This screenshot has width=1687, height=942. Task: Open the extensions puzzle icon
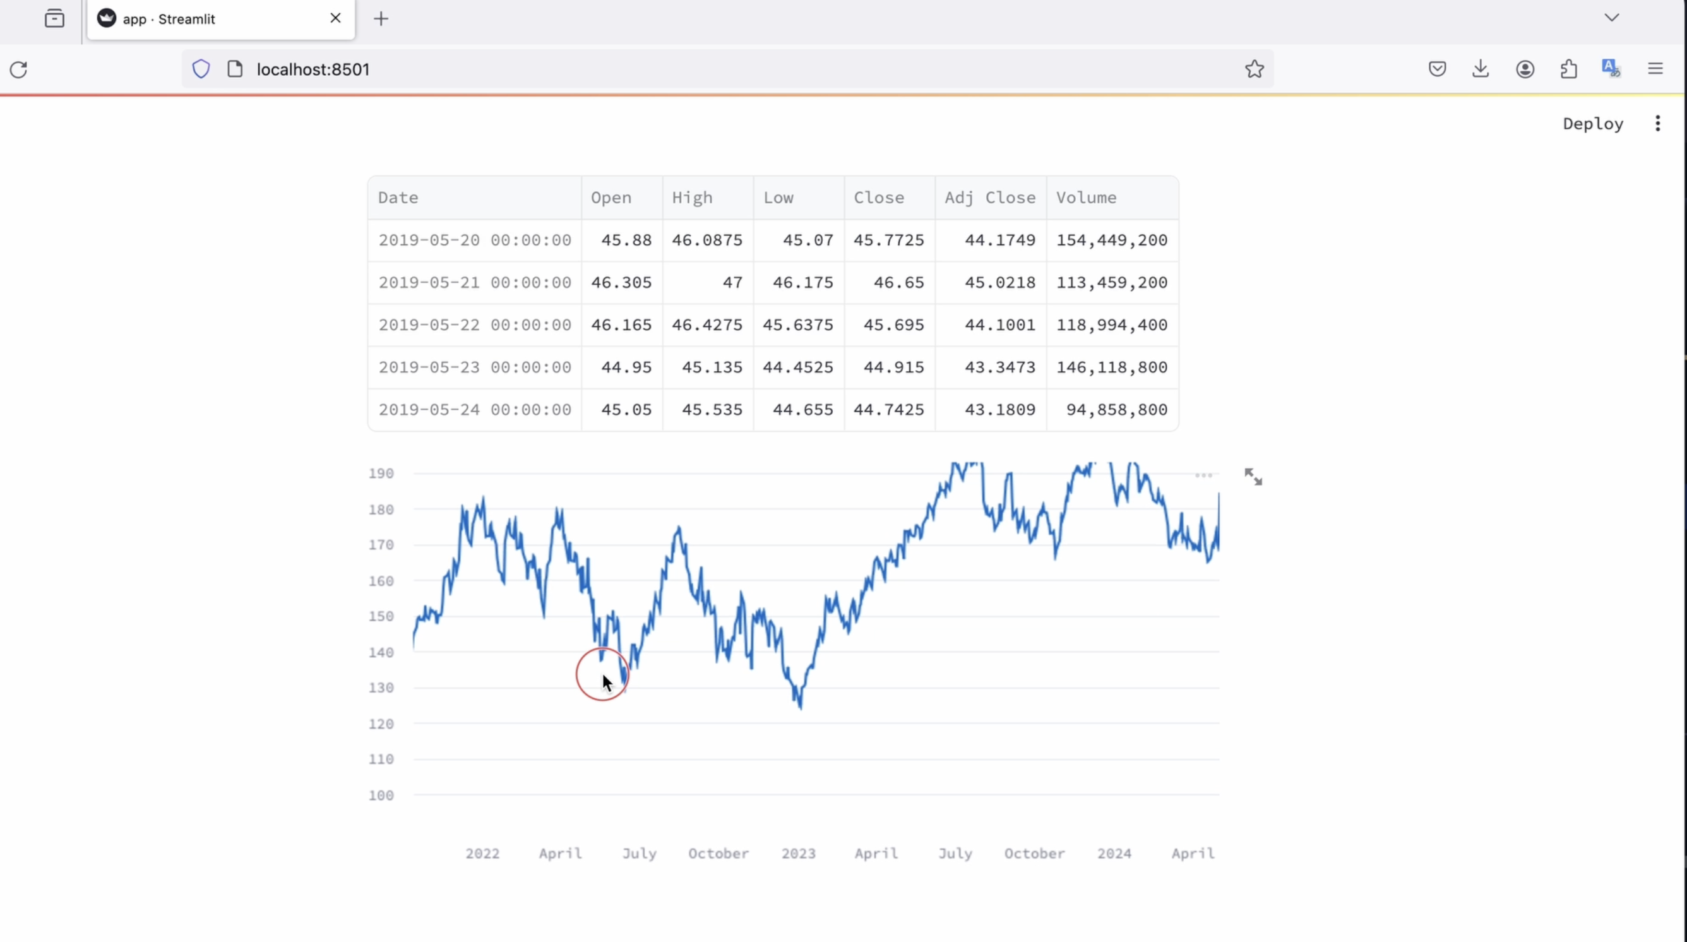point(1568,69)
